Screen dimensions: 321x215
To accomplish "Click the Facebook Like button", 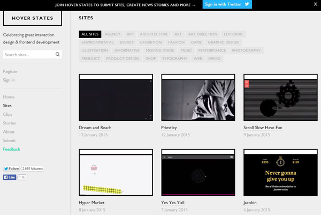I will click(10, 177).
